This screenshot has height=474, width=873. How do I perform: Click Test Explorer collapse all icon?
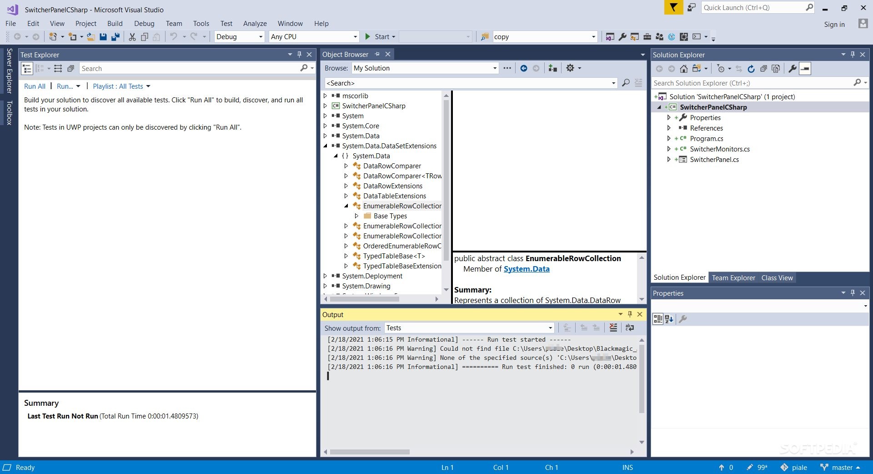tap(70, 69)
